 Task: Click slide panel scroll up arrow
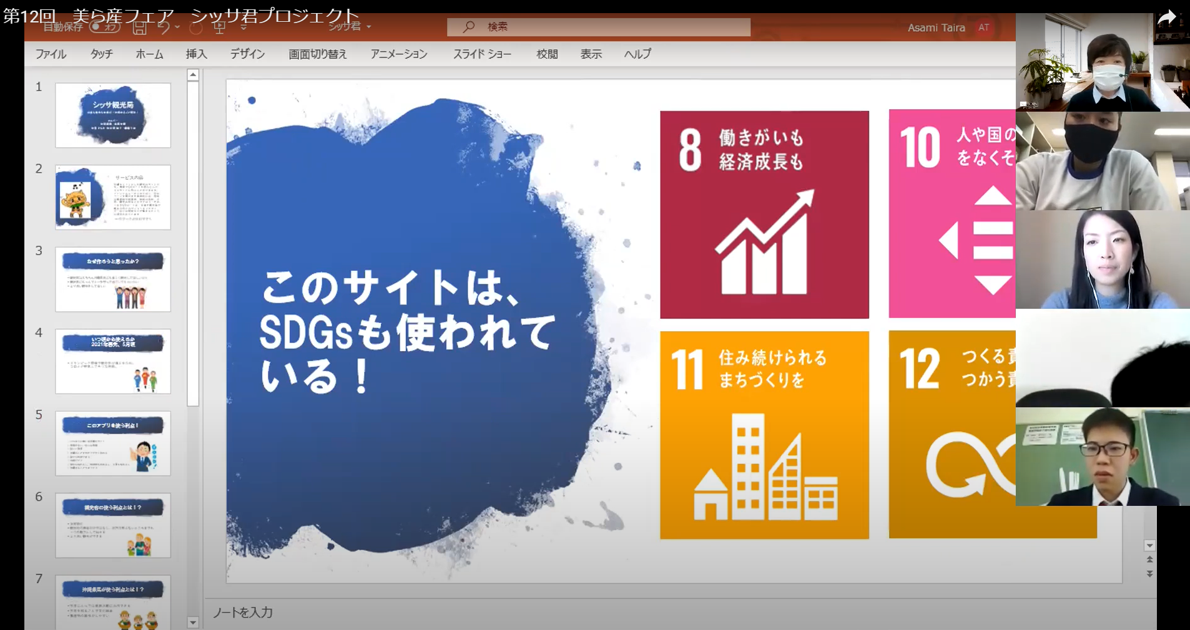click(193, 75)
